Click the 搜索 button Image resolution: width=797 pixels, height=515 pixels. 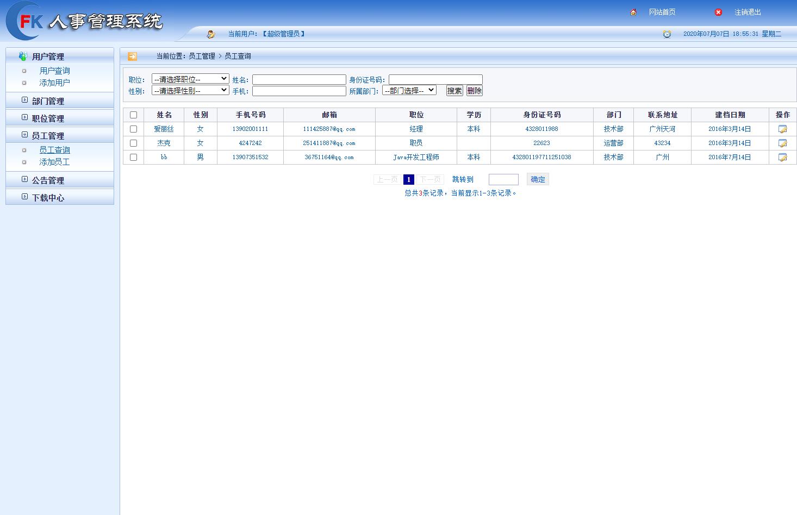point(454,90)
